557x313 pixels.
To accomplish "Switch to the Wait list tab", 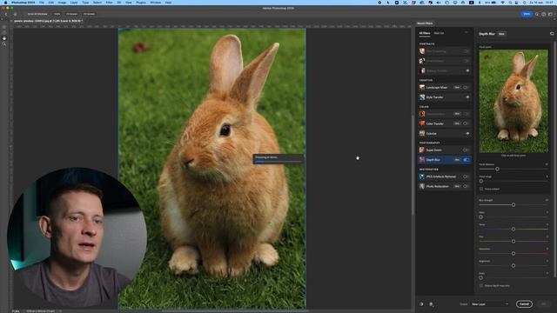I will (439, 33).
